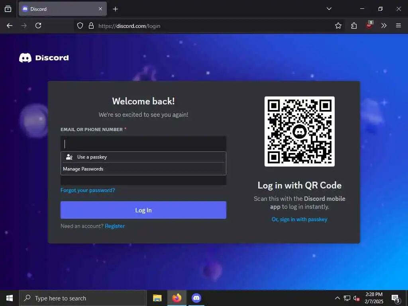
Task: Minimize the Firefox window
Action: (362, 9)
